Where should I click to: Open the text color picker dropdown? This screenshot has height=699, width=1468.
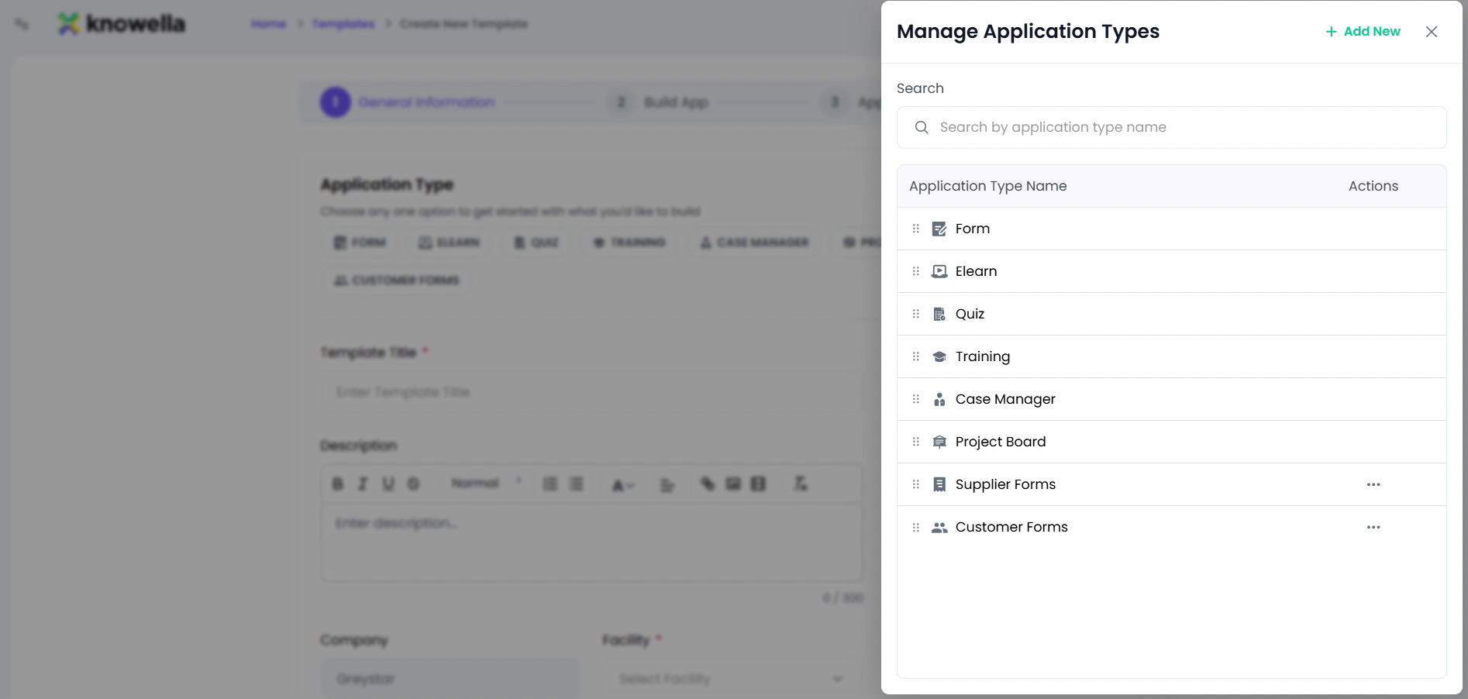[623, 485]
